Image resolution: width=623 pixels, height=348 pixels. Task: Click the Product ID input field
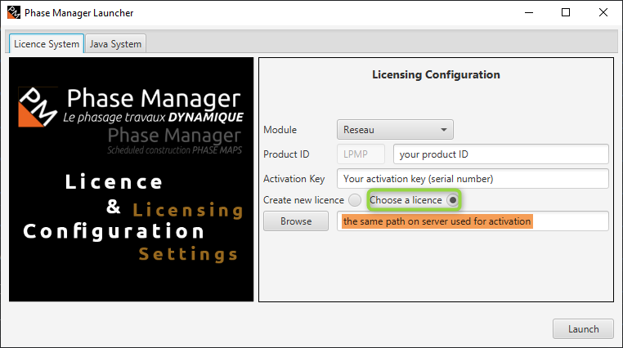point(500,154)
